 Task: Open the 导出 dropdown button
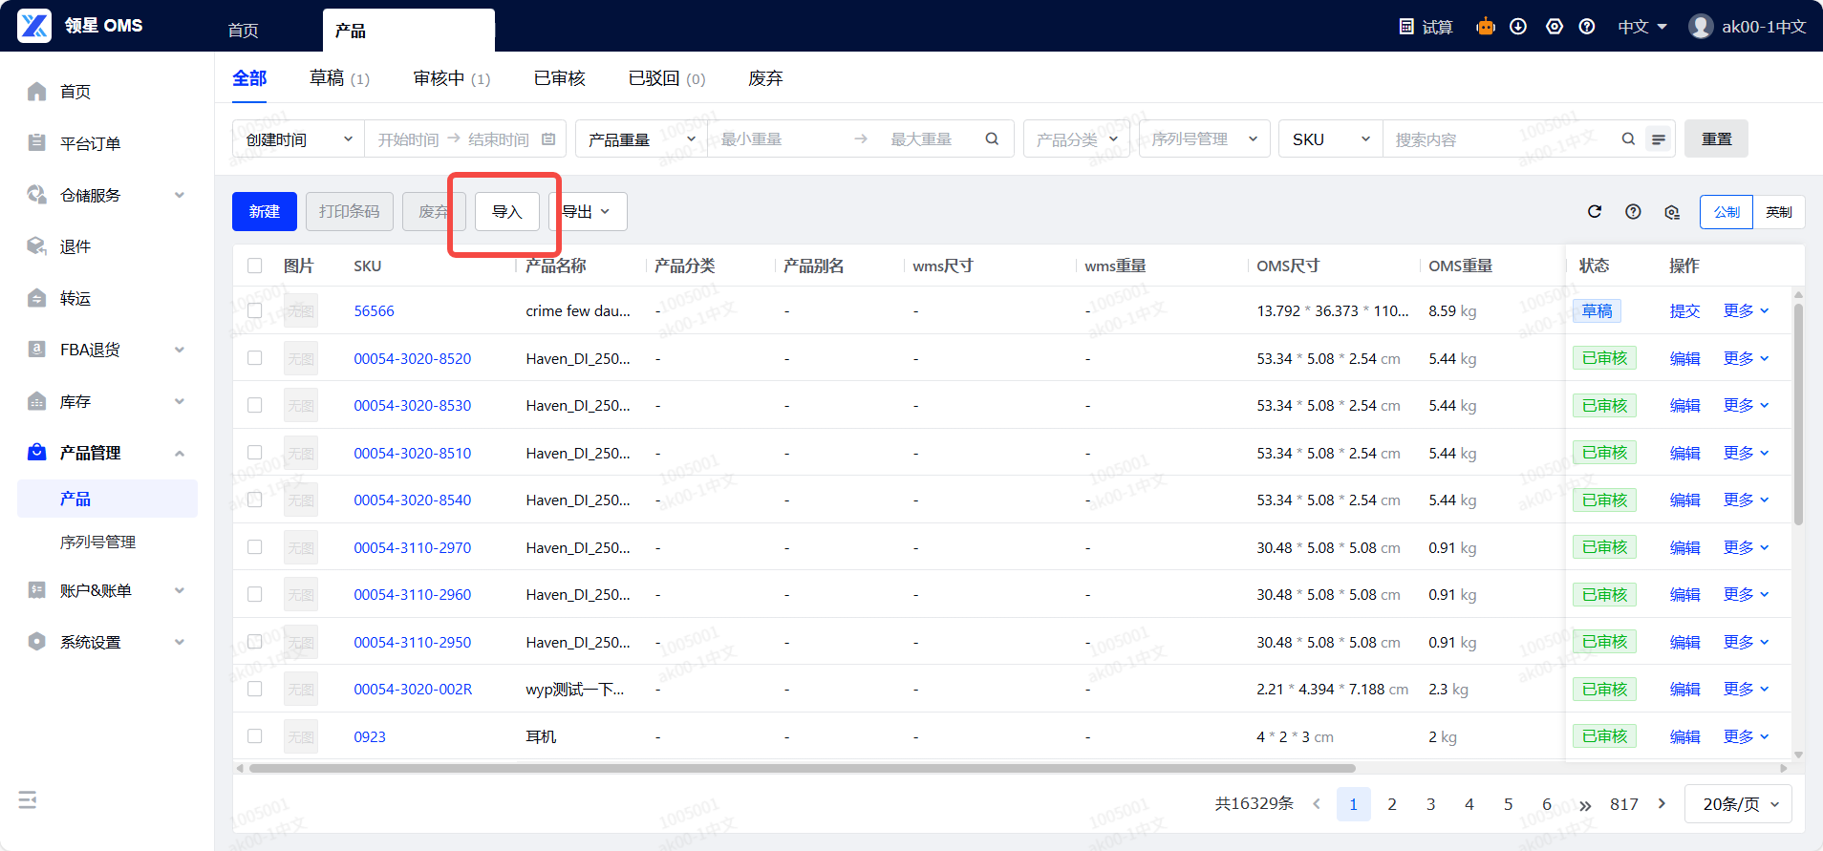click(x=589, y=212)
